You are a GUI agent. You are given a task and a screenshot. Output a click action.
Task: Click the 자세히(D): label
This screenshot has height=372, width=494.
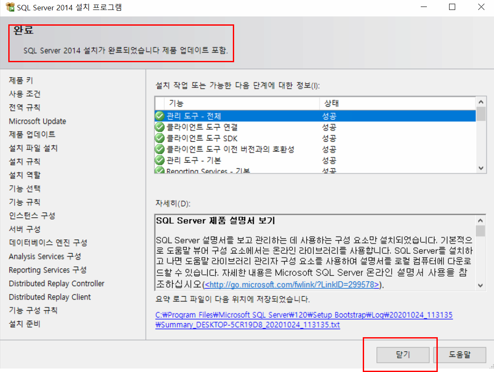tap(173, 204)
